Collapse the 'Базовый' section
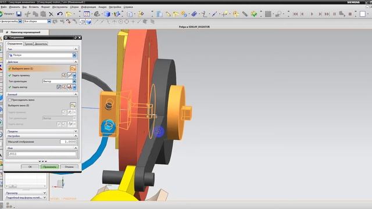This screenshot has width=372, height=209. pos(76,94)
